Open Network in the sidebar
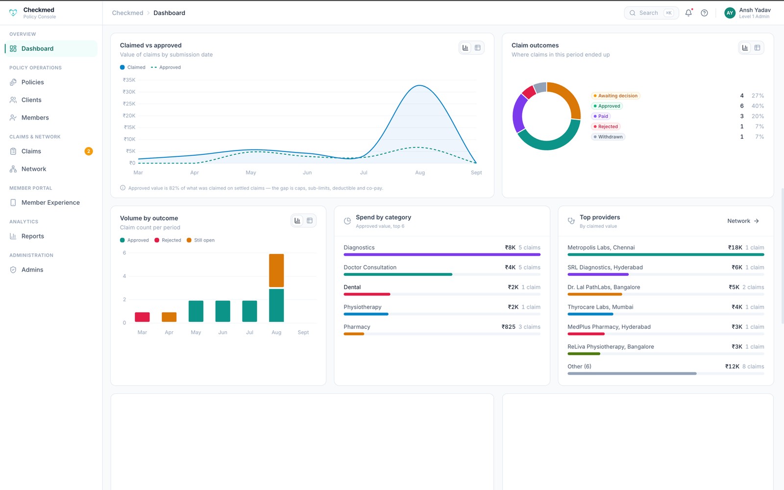This screenshot has height=490, width=784. coord(51,169)
